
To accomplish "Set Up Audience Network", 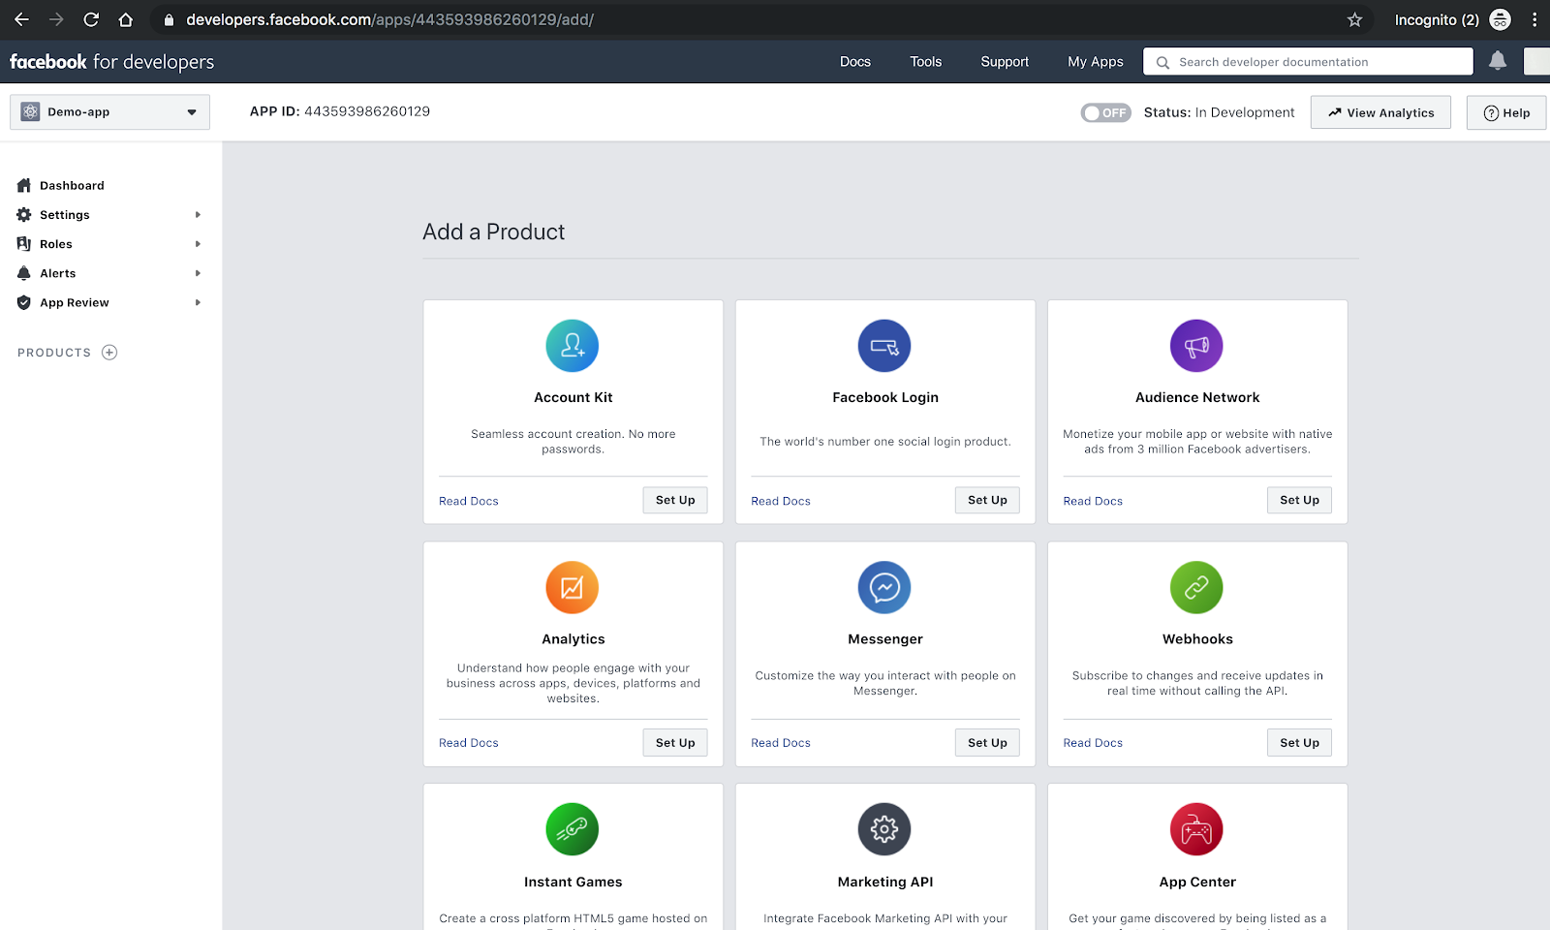I will [1299, 500].
